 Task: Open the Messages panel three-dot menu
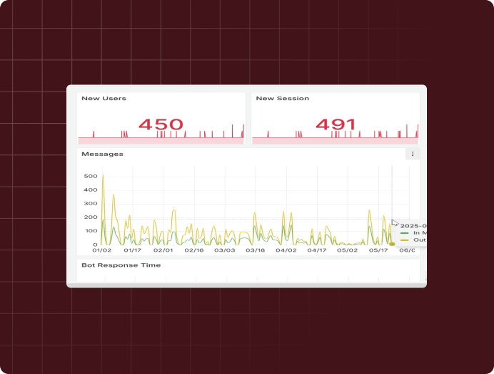point(412,154)
